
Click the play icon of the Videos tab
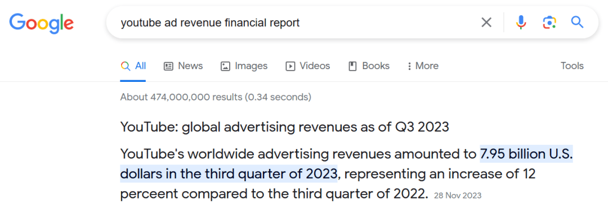click(x=290, y=66)
